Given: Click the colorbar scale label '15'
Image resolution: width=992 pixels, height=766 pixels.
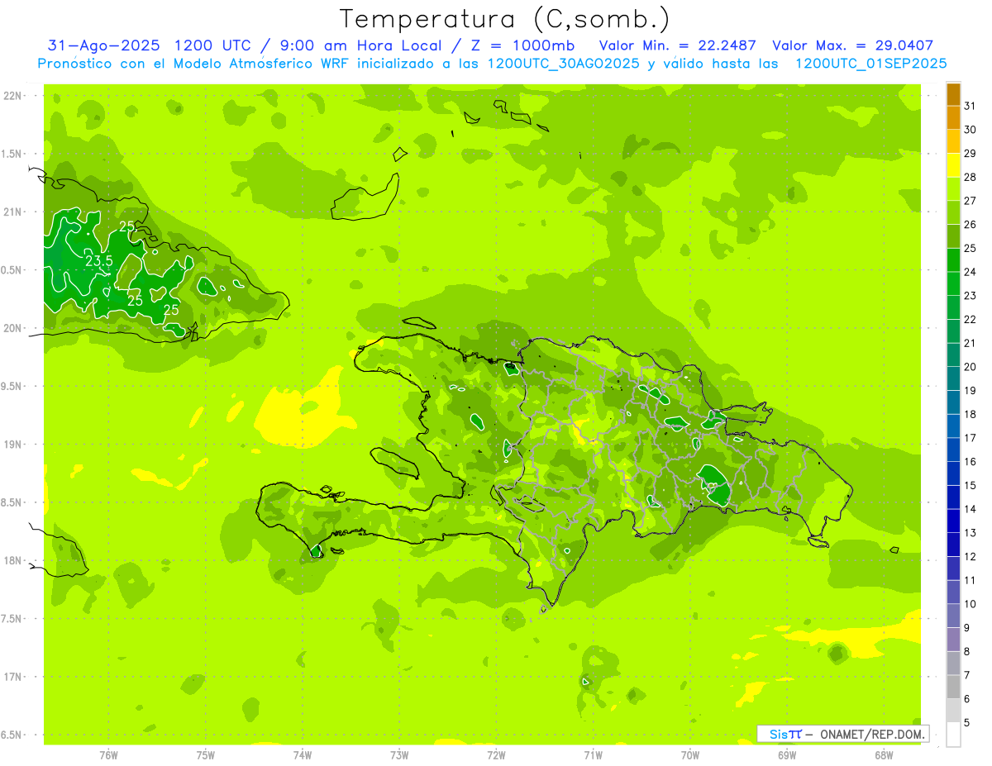Looking at the screenshot, I should 970,485.
